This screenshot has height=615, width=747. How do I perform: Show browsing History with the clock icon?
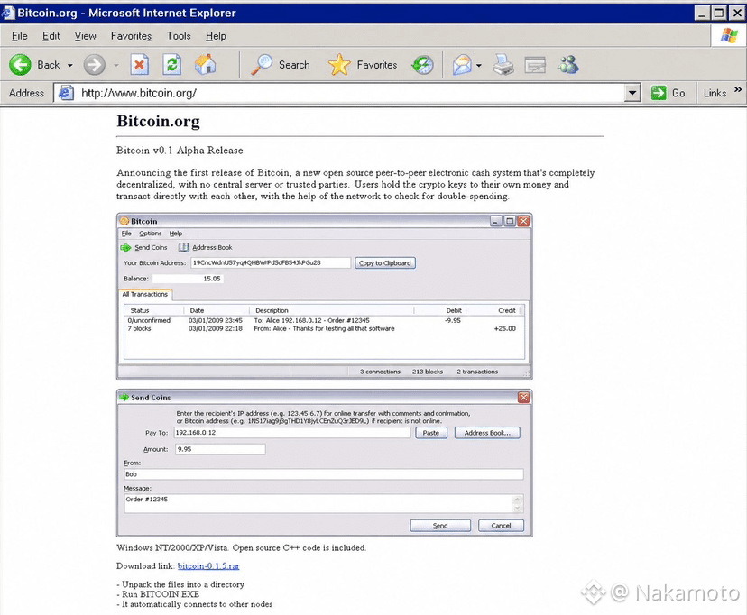pos(422,65)
